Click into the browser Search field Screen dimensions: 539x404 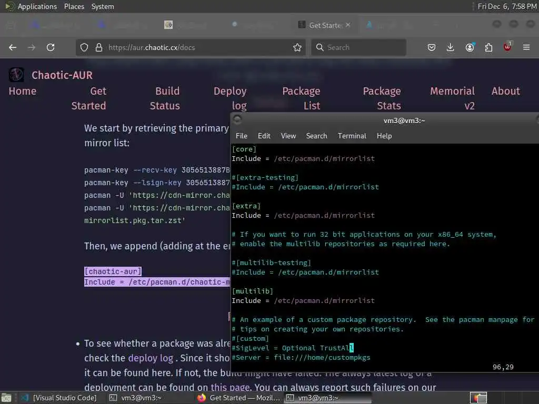tap(358, 47)
